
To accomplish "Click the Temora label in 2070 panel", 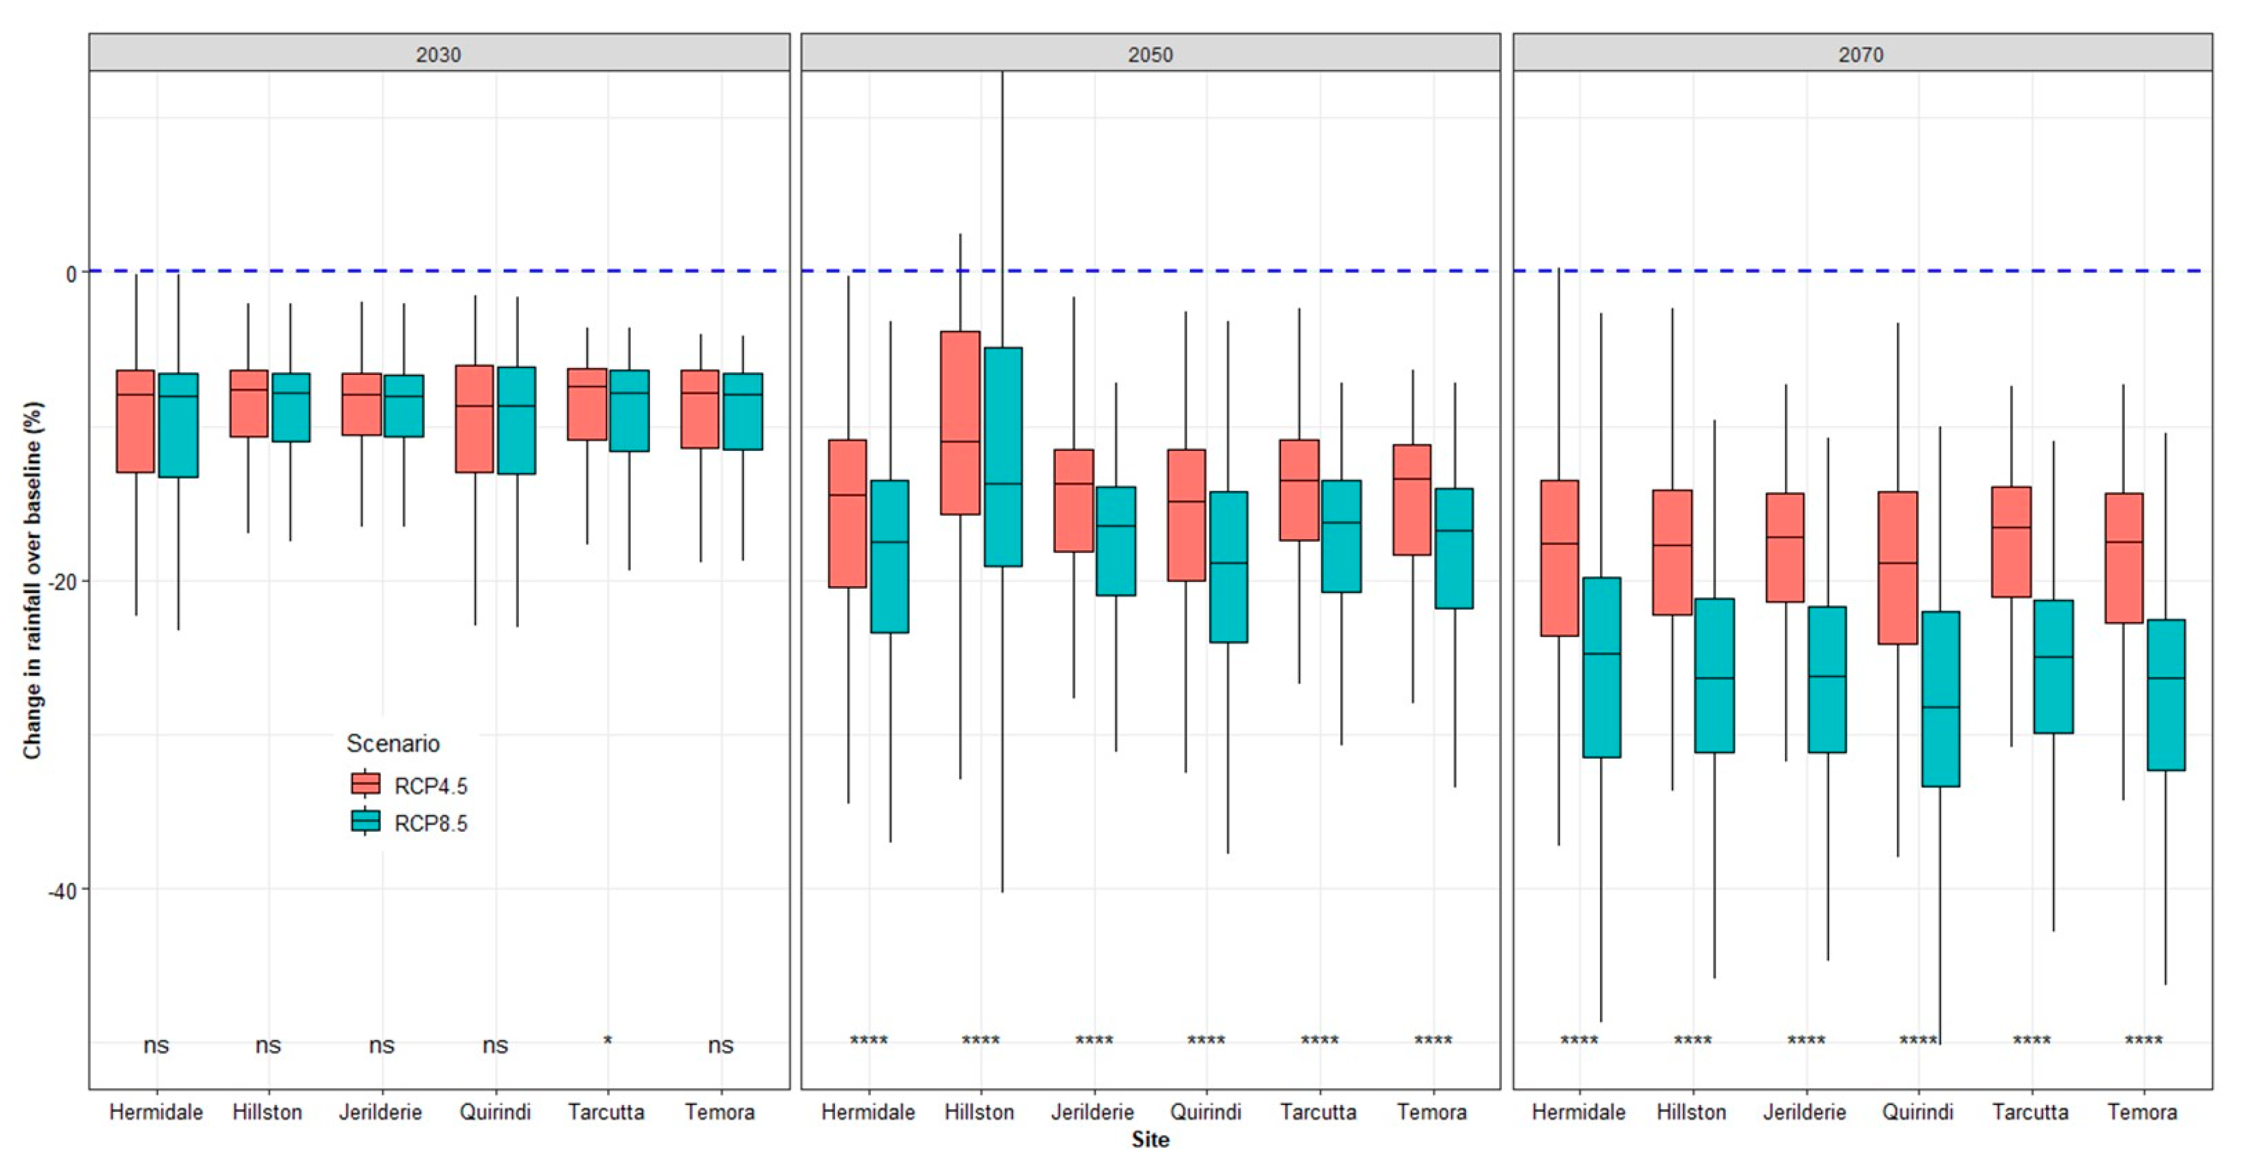I will 2142,1112.
